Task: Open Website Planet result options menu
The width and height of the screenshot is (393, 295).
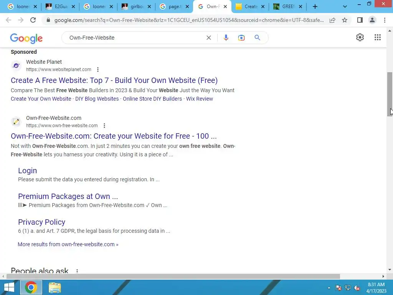Action: pyautogui.click(x=98, y=70)
